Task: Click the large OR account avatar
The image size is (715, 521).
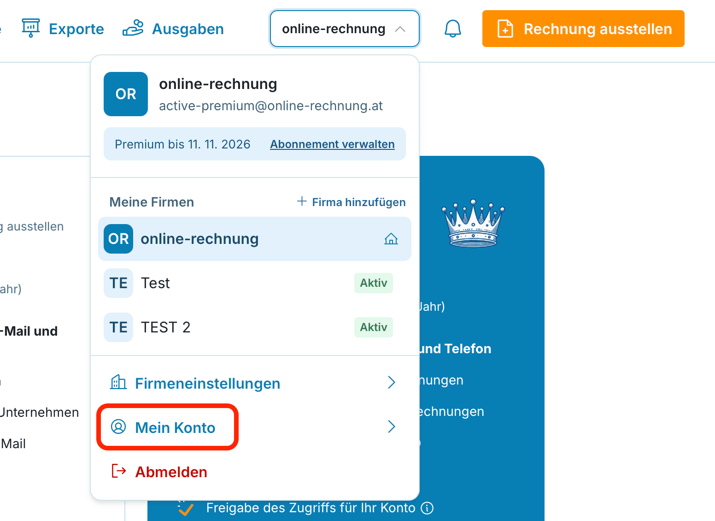Action: pyautogui.click(x=126, y=94)
